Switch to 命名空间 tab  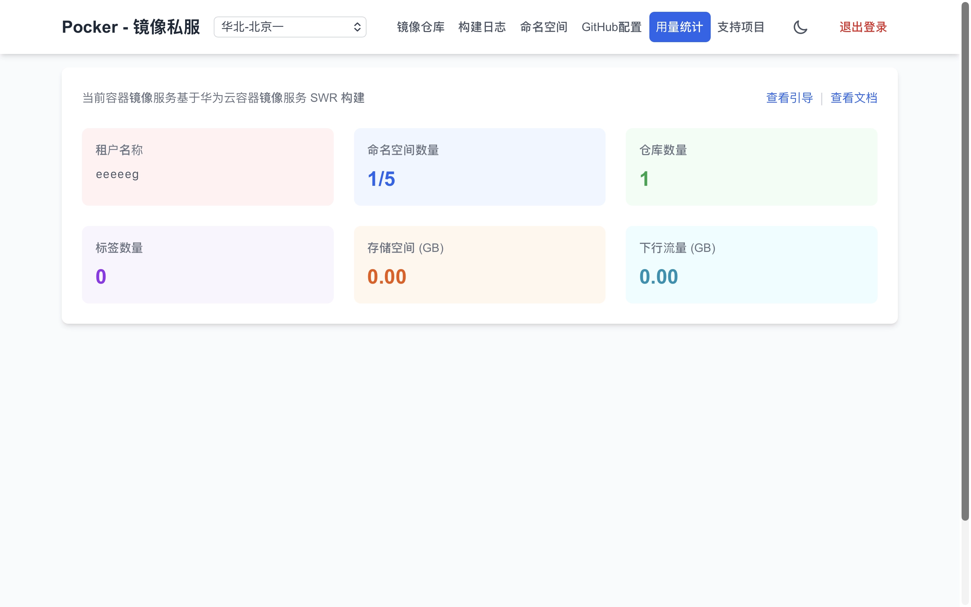tap(545, 27)
